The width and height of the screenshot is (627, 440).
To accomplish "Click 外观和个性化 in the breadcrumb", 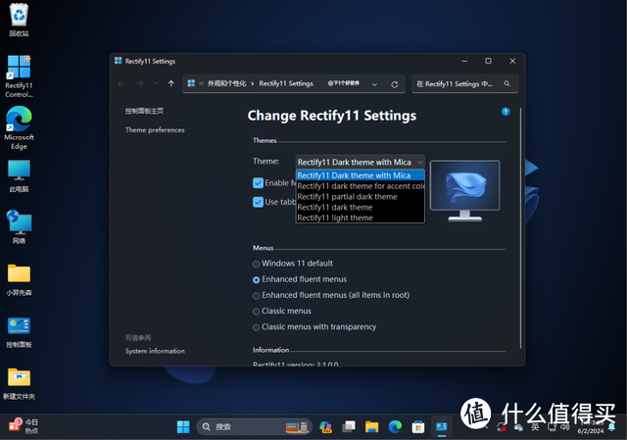I will coord(226,83).
